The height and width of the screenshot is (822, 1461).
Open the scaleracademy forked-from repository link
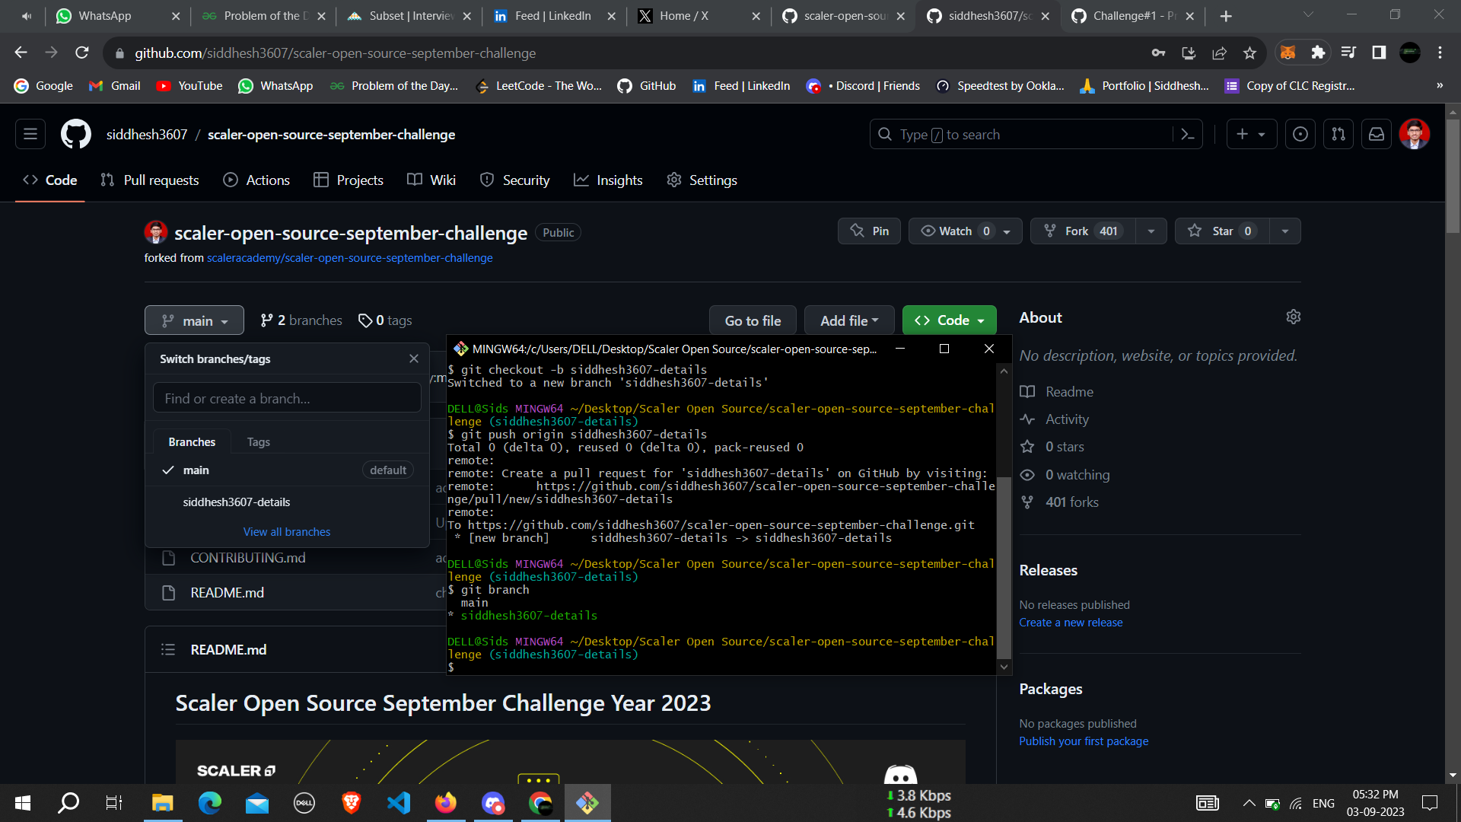[x=349, y=258]
